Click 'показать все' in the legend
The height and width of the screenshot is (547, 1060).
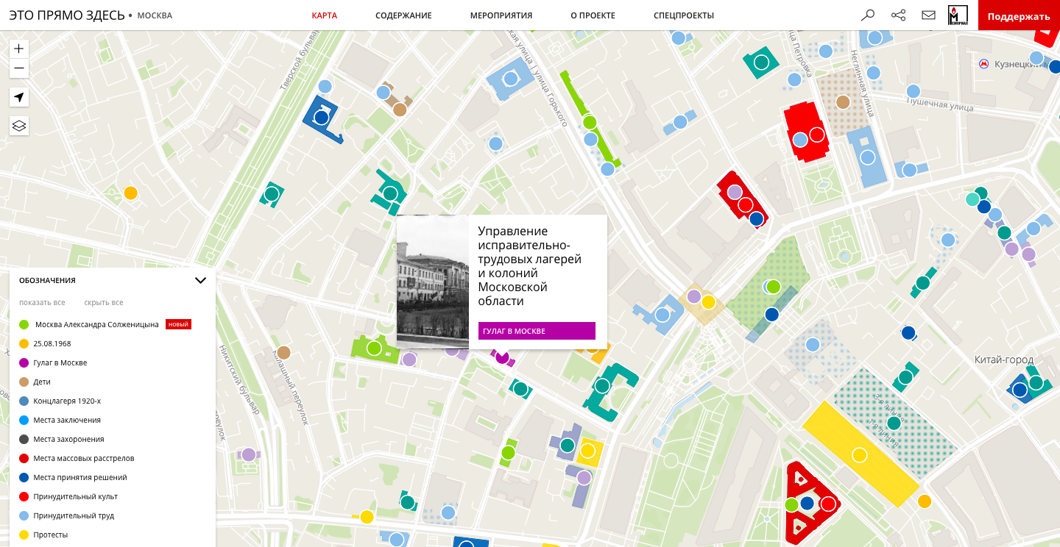(42, 302)
